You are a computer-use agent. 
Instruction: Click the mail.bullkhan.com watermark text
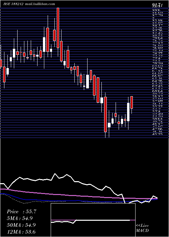tap(40, 4)
